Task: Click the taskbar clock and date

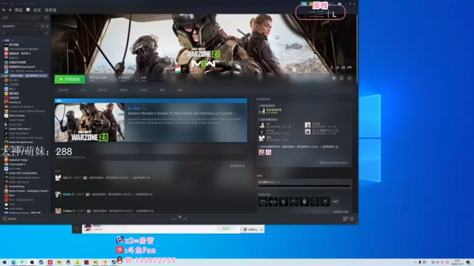Action: [x=457, y=262]
